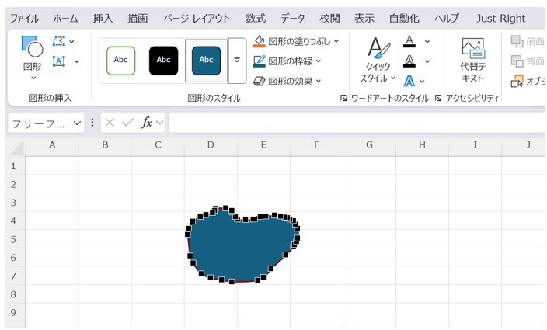Open the クイックスタイル WordArt gallery

(378, 60)
